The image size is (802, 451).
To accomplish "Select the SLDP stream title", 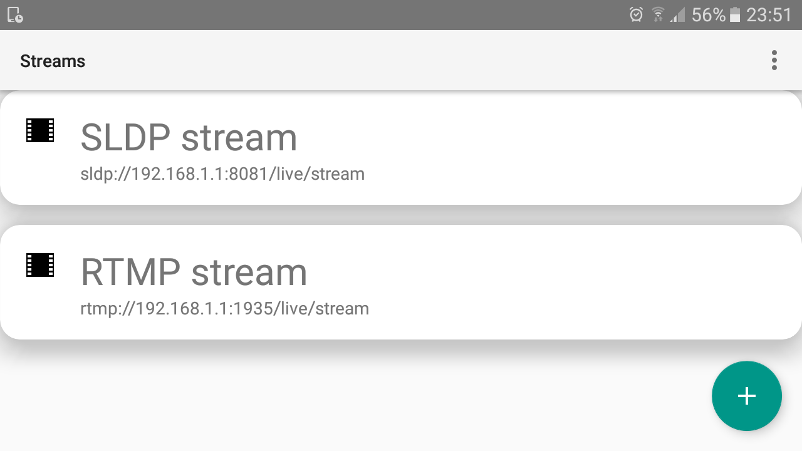I will [189, 137].
